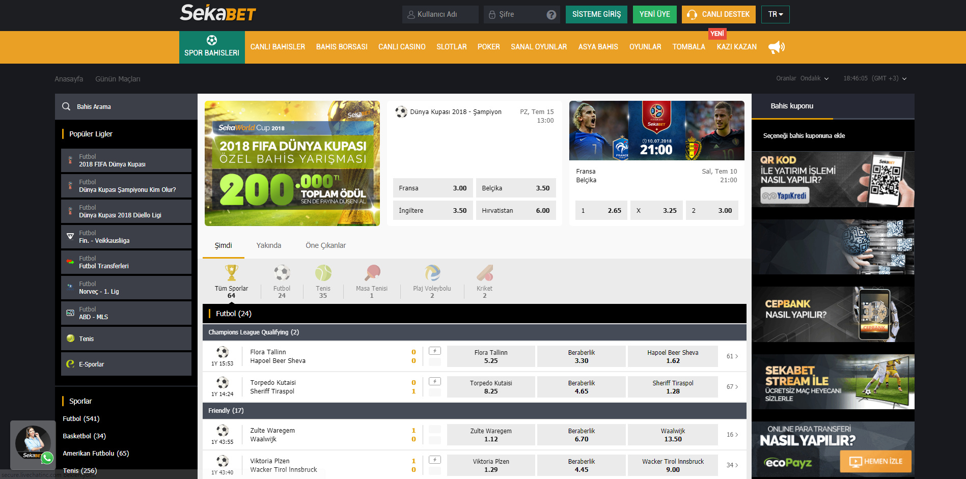
Task: Expand more markets (67) for Torpedo Kutaisi
Action: (x=732, y=387)
